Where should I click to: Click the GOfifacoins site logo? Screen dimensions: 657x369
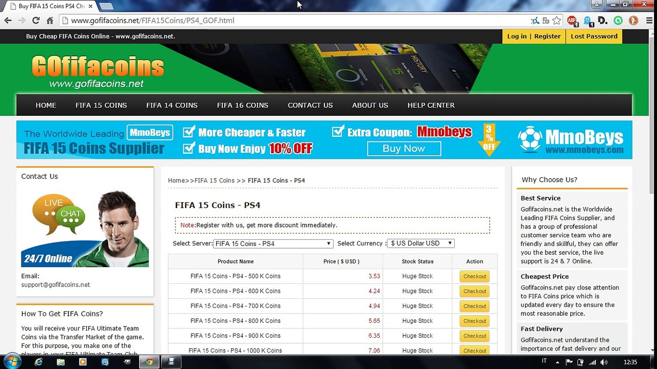tap(98, 71)
